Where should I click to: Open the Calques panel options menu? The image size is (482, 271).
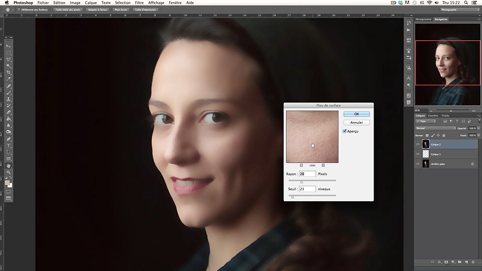(x=479, y=116)
